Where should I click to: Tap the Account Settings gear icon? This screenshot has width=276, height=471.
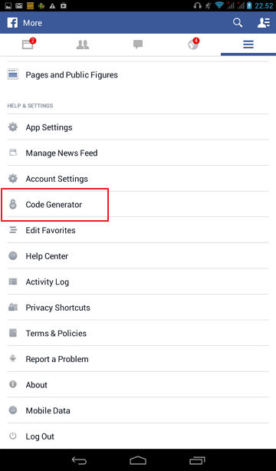tap(12, 179)
